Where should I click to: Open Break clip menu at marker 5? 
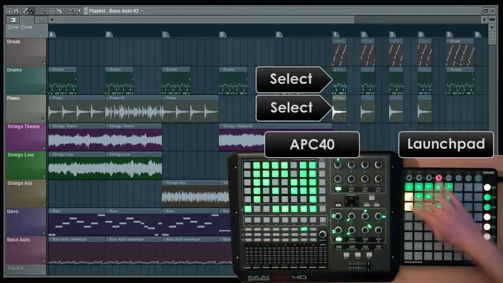click(x=448, y=41)
